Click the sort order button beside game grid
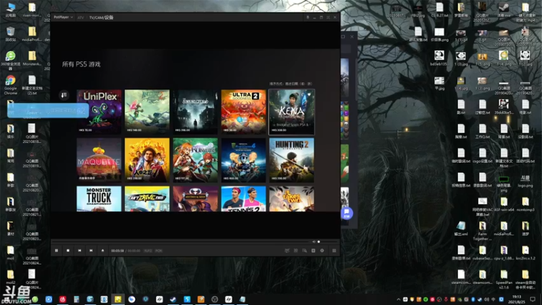This screenshot has height=305, width=542. click(x=64, y=95)
